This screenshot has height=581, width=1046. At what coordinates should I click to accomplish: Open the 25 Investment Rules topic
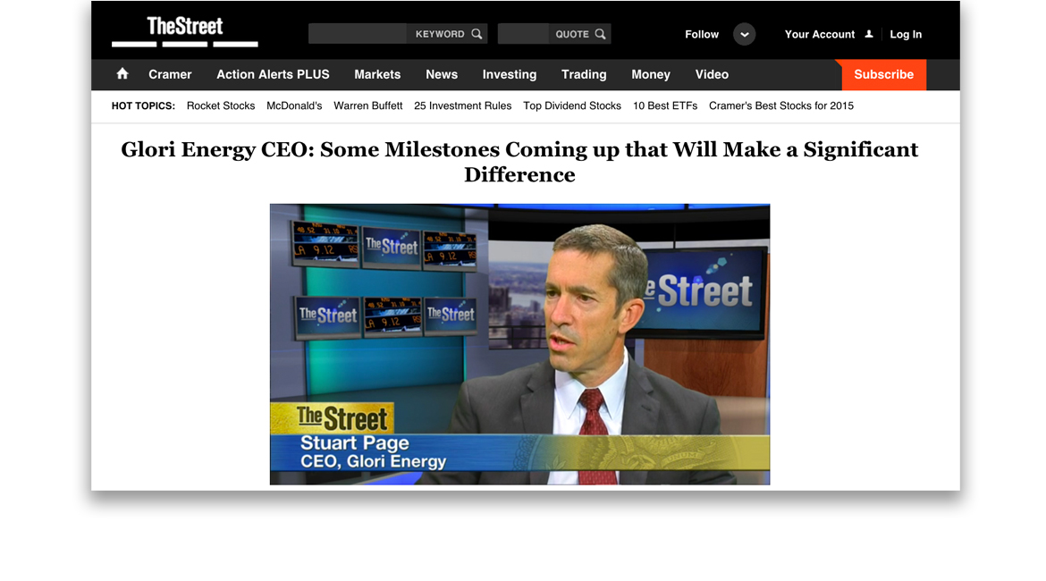tap(463, 106)
